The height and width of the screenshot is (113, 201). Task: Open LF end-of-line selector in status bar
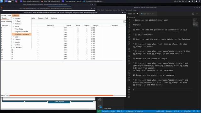182,111
